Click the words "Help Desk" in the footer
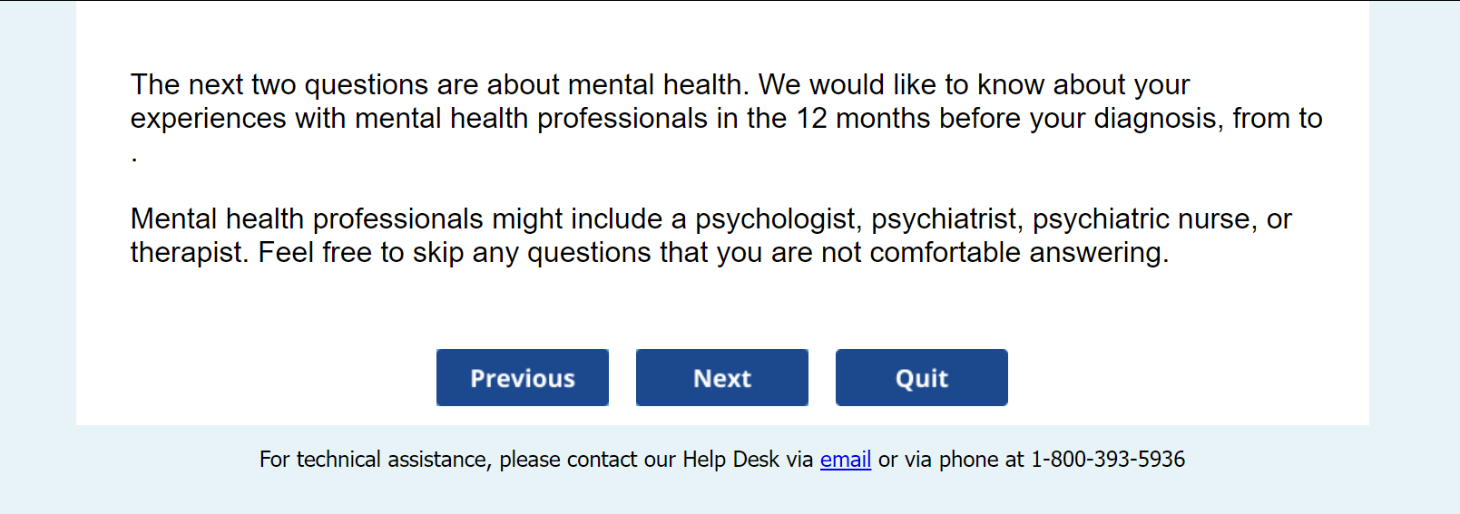 pos(730,460)
